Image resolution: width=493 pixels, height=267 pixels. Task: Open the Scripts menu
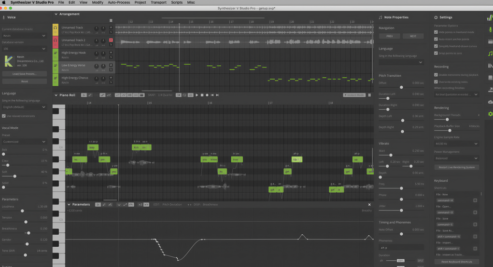click(177, 2)
